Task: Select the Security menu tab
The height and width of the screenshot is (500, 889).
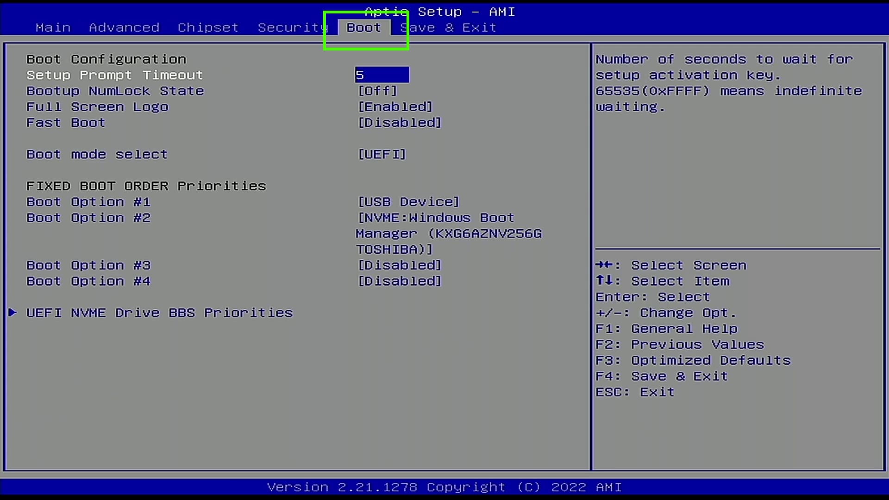Action: (293, 27)
